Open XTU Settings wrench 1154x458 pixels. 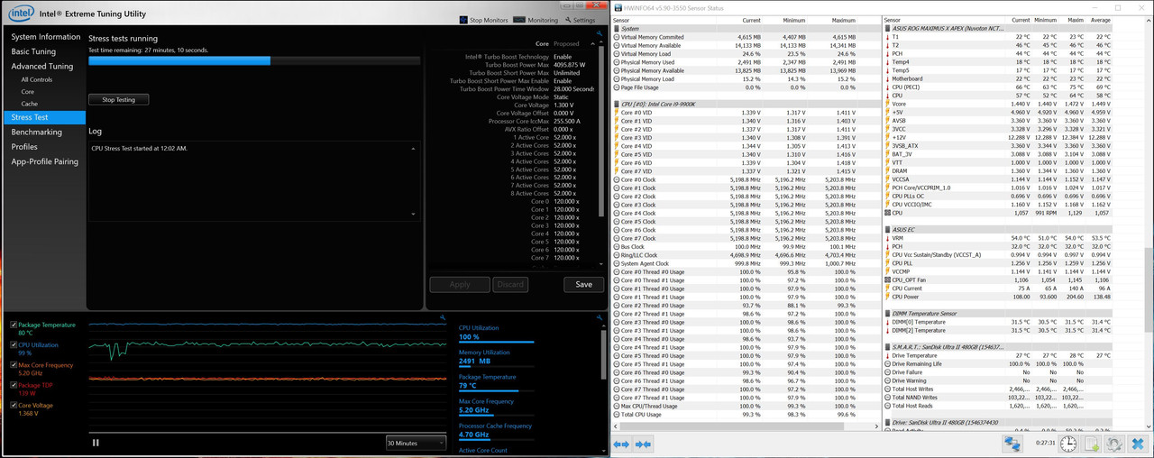pos(567,20)
